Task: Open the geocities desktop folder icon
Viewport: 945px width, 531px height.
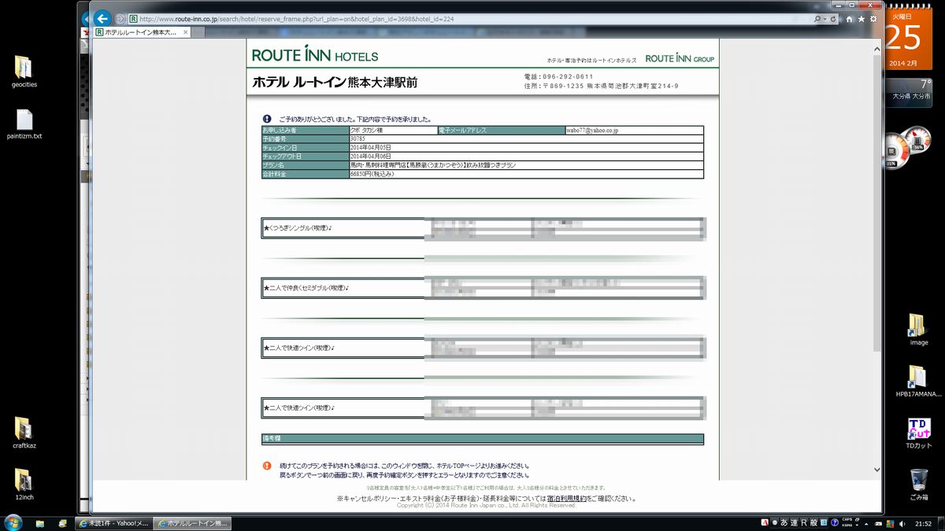Action: [24, 72]
